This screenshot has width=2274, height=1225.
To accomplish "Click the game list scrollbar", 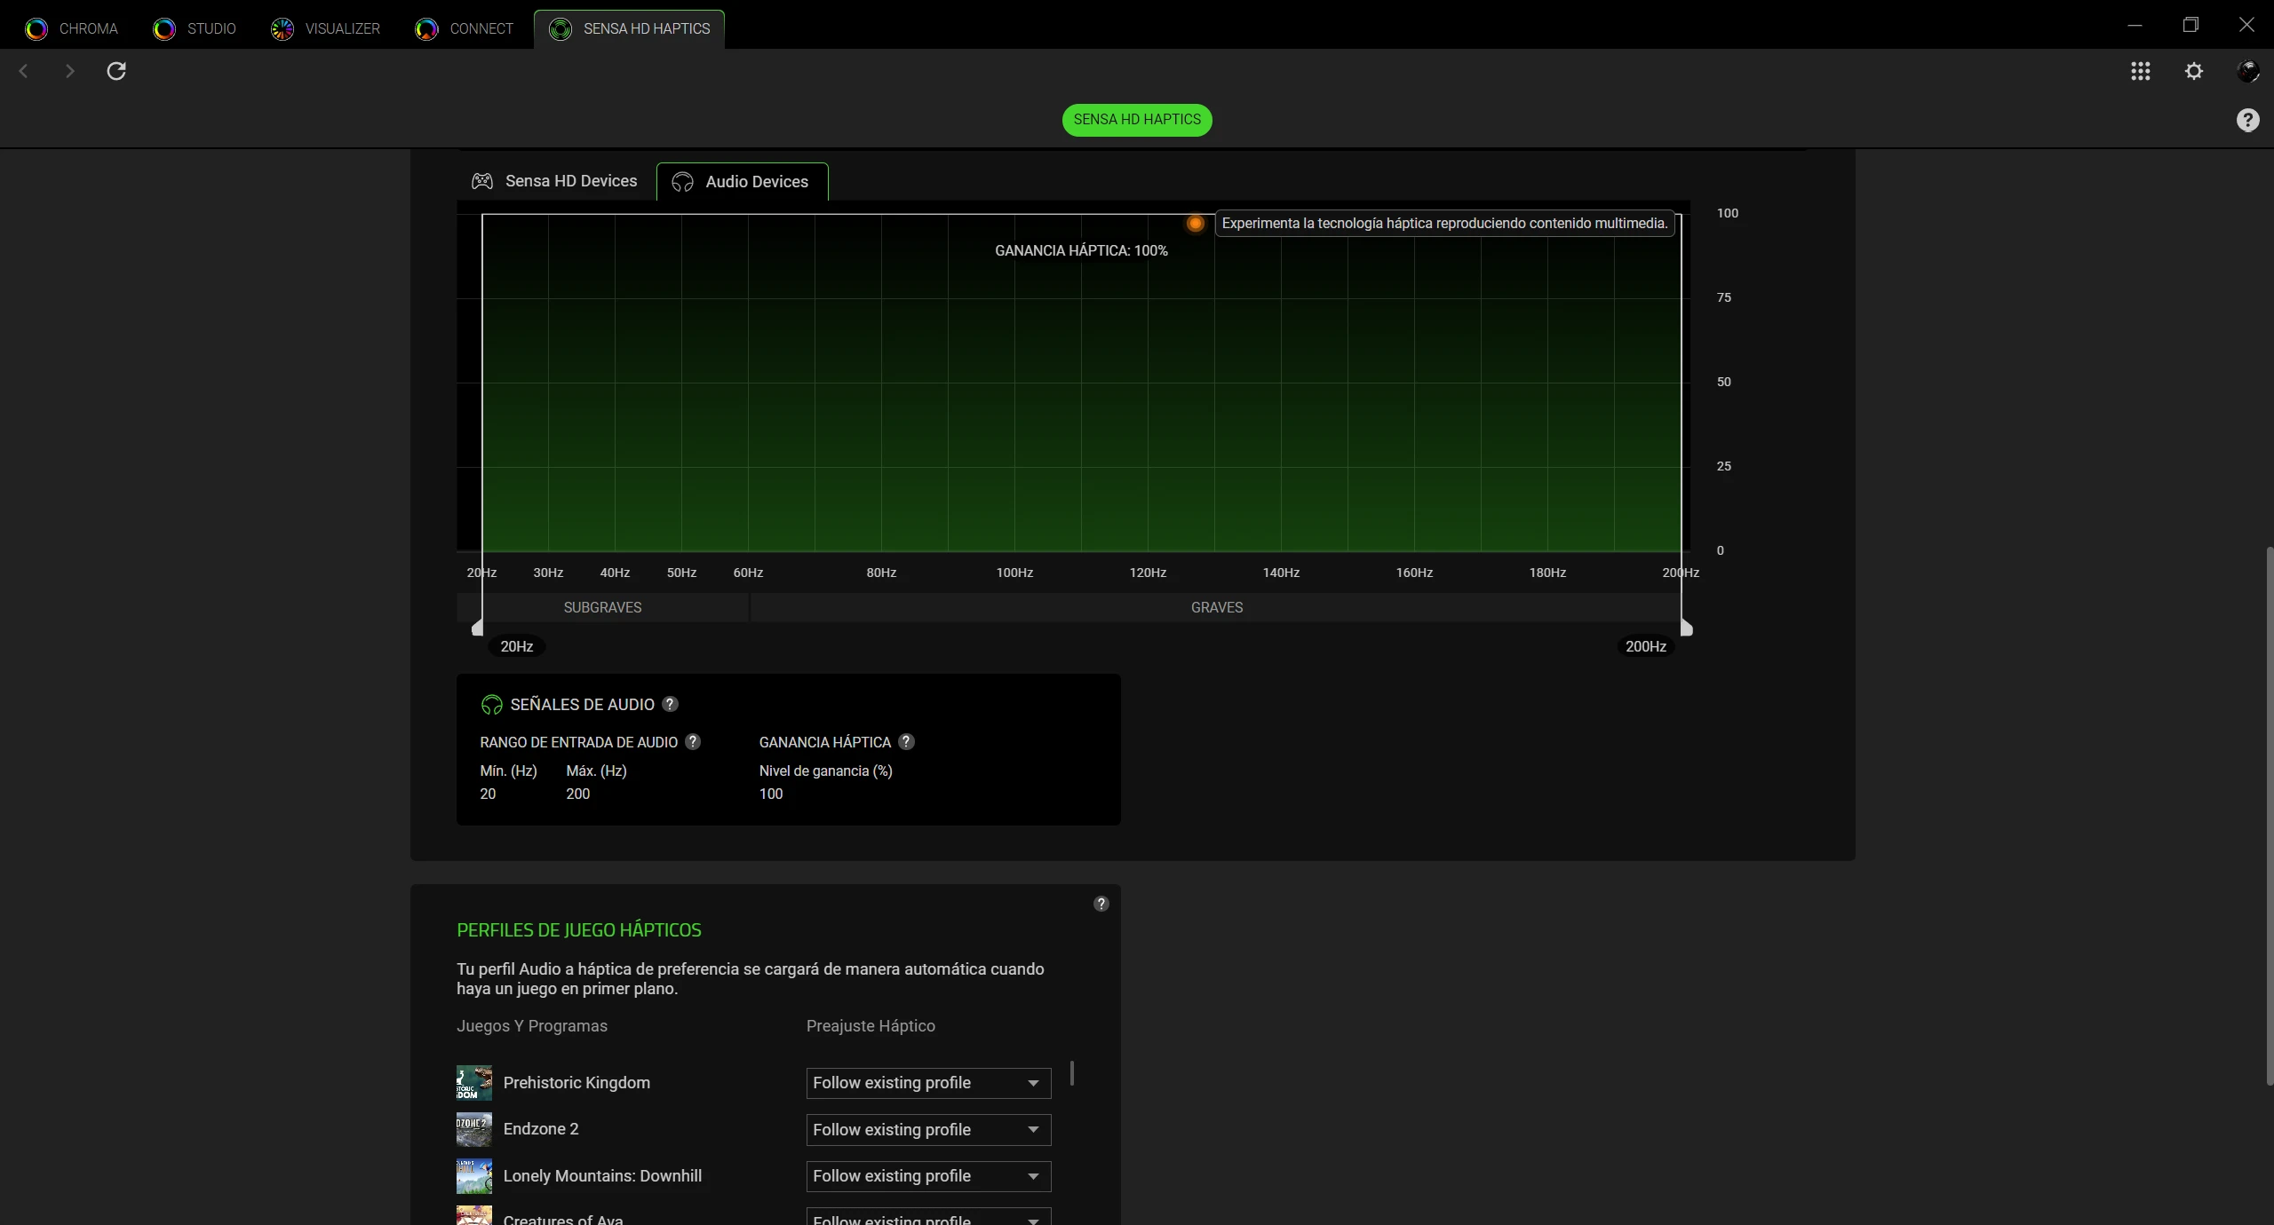I will [x=1072, y=1073].
